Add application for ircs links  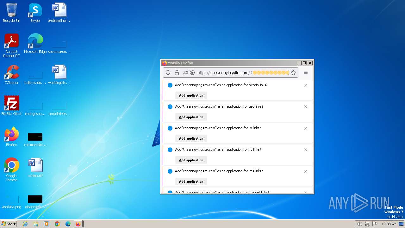point(191,181)
